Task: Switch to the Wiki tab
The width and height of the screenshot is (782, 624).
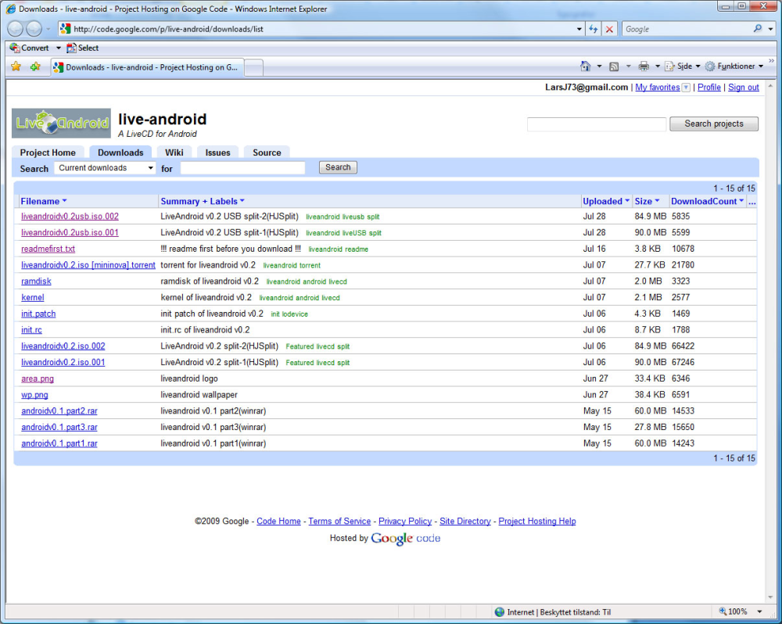Action: point(174,152)
